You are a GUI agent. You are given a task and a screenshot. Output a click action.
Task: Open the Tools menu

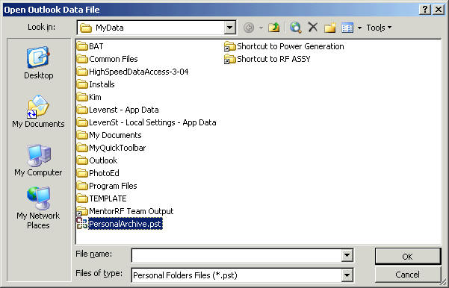[x=379, y=28]
